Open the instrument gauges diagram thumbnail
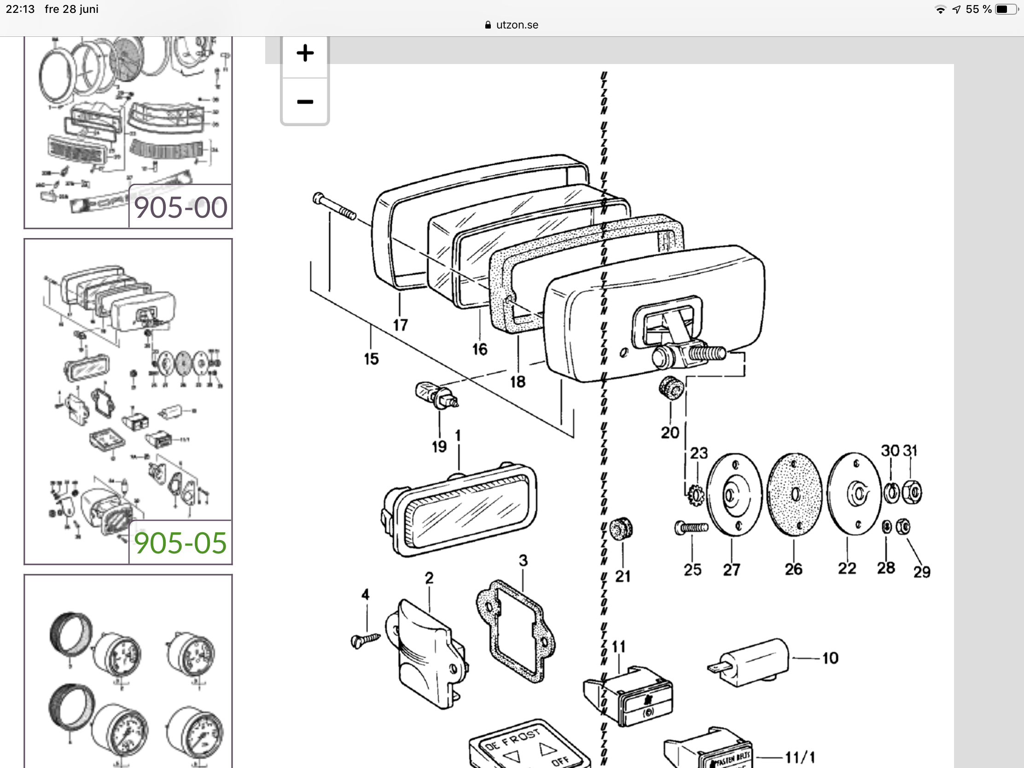Image resolution: width=1024 pixels, height=768 pixels. pos(128,671)
